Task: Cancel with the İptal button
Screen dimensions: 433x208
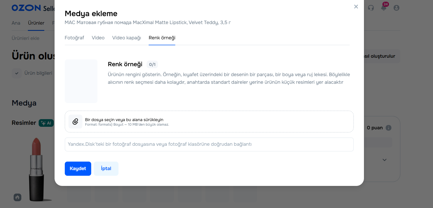Action: [106, 169]
